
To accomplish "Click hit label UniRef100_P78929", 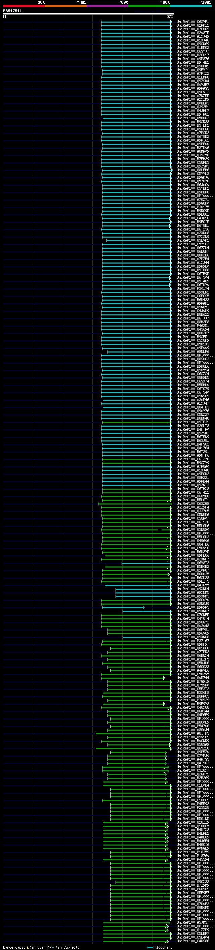I will [193, 700].
